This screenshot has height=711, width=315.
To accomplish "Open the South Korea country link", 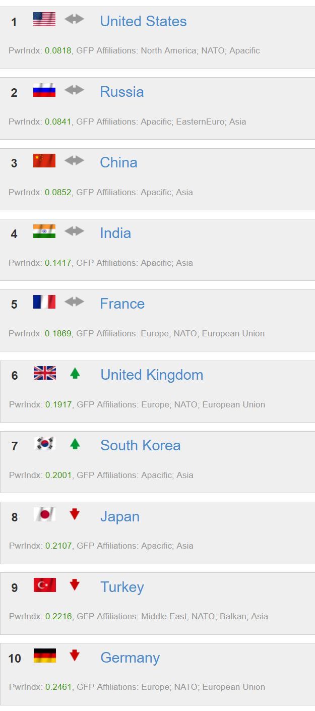I will click(x=140, y=445).
